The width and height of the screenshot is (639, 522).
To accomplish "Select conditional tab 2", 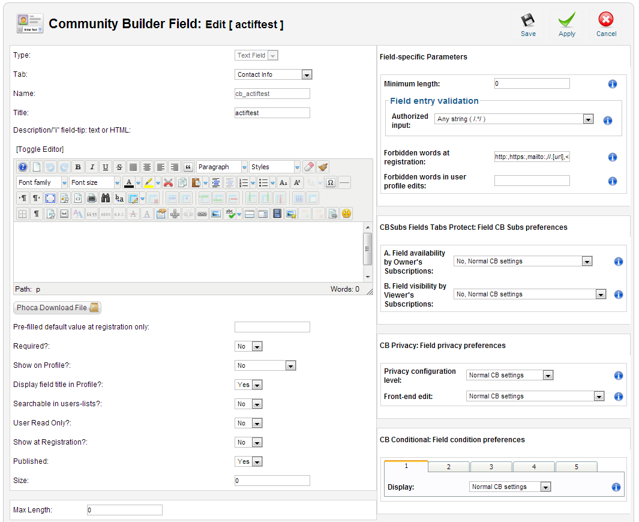I will pyautogui.click(x=449, y=467).
